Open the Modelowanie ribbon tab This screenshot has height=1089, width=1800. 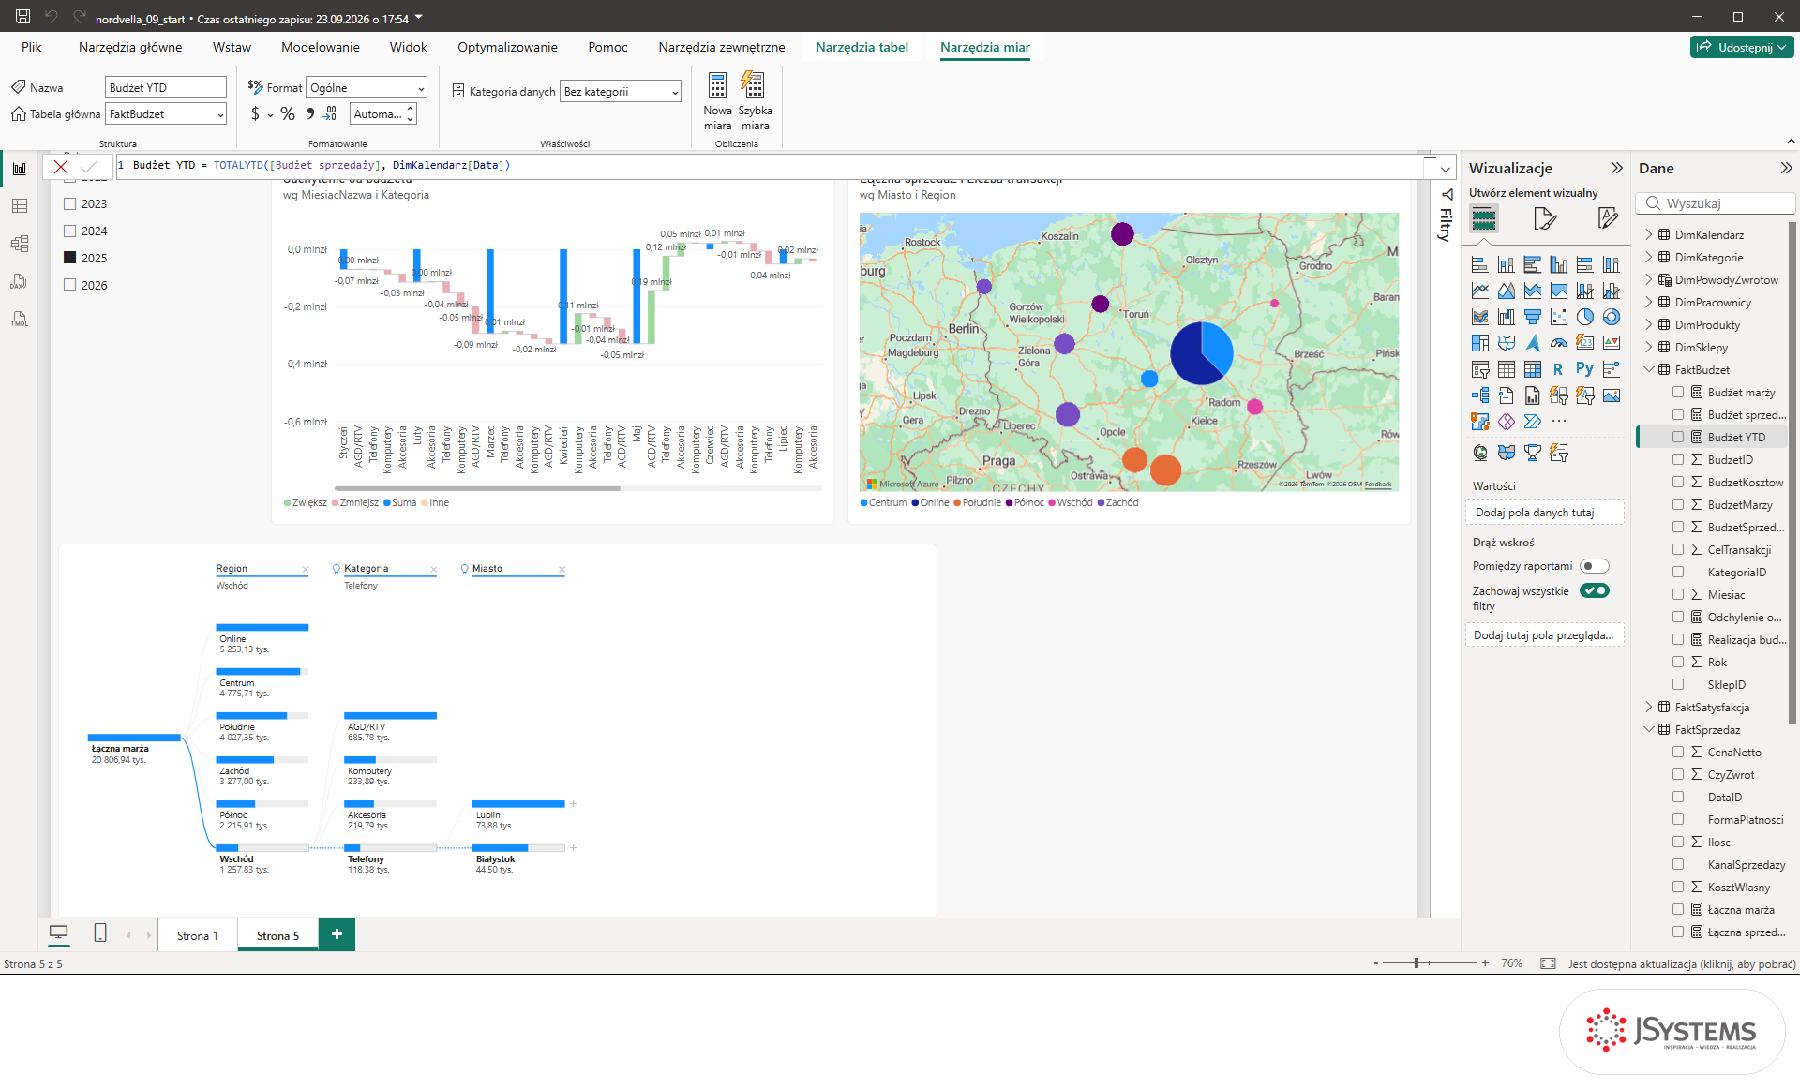point(321,47)
